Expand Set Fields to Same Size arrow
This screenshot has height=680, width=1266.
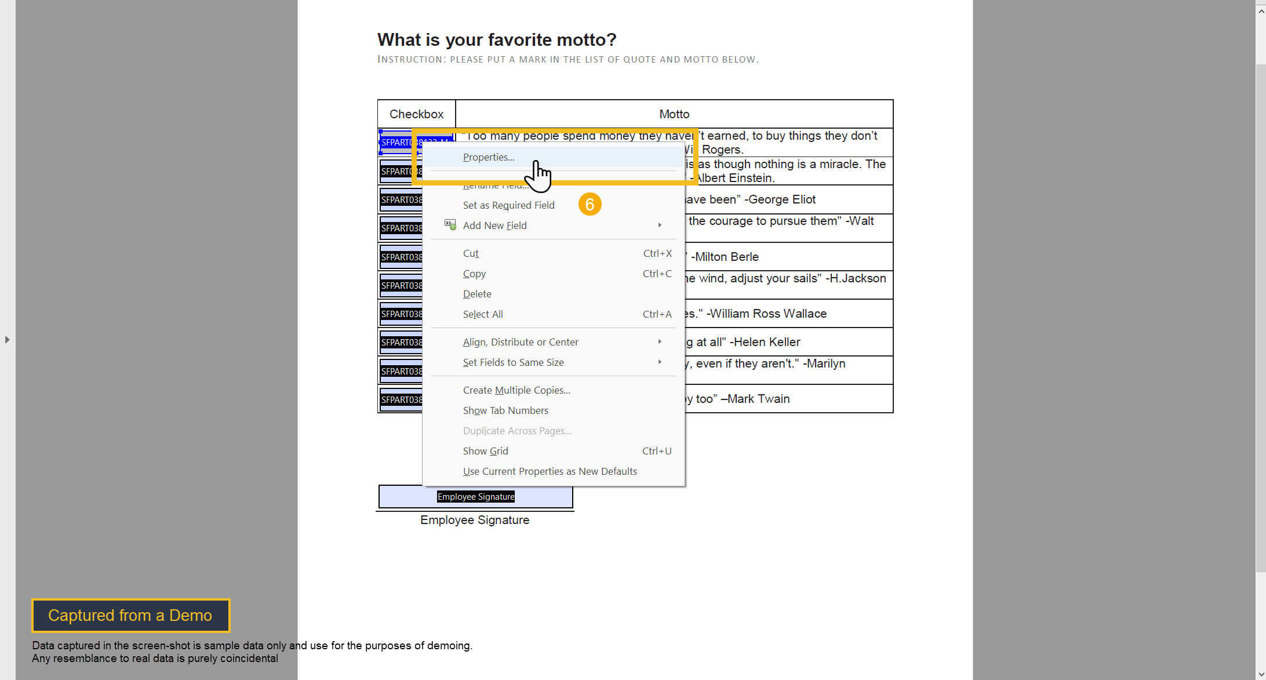[x=660, y=362]
